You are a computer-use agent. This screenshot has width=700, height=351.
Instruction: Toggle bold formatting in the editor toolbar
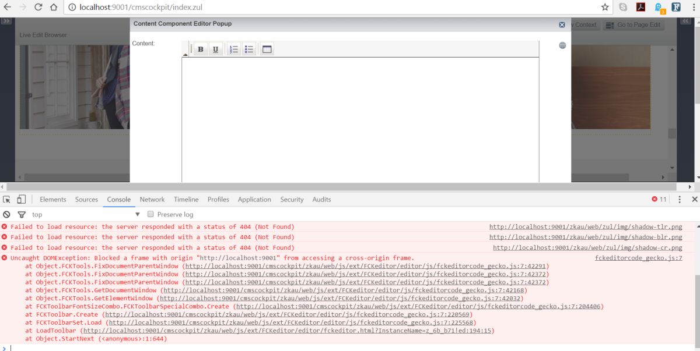tap(201, 49)
